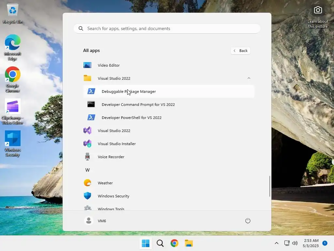Click the VM6 user account avatar

click(89, 221)
